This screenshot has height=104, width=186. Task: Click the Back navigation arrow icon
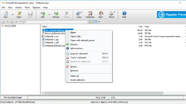3,22
